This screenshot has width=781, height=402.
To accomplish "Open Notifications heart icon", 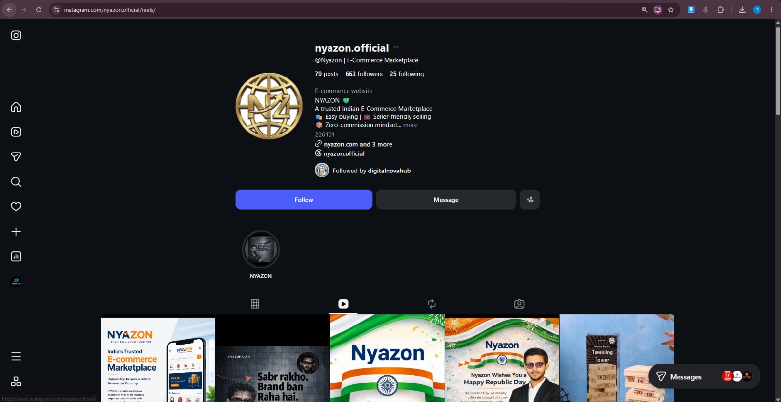I will pyautogui.click(x=16, y=207).
